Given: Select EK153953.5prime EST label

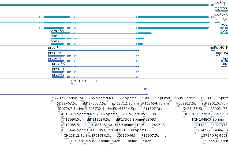Looking at the screenshot, I should [103, 131].
